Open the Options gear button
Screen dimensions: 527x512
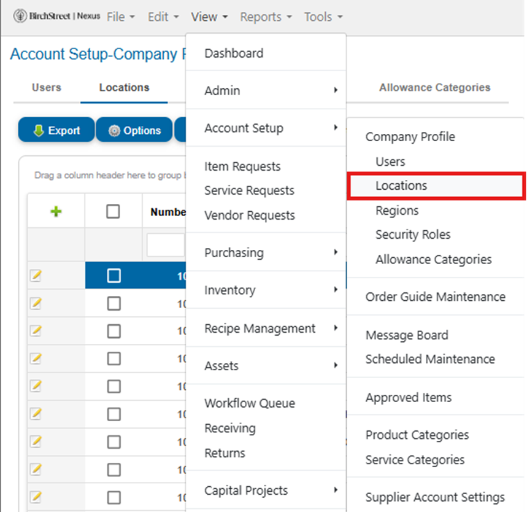pyautogui.click(x=134, y=130)
